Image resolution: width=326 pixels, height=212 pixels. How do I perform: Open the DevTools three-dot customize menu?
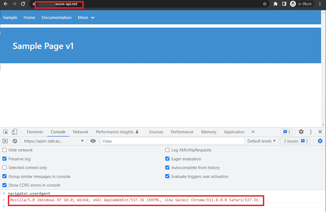pos(311,132)
